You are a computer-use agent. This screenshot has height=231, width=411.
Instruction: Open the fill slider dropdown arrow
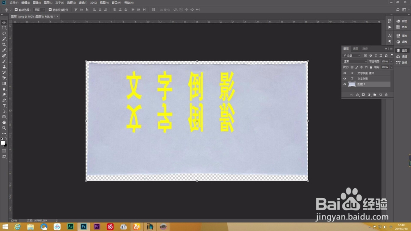coord(391,67)
